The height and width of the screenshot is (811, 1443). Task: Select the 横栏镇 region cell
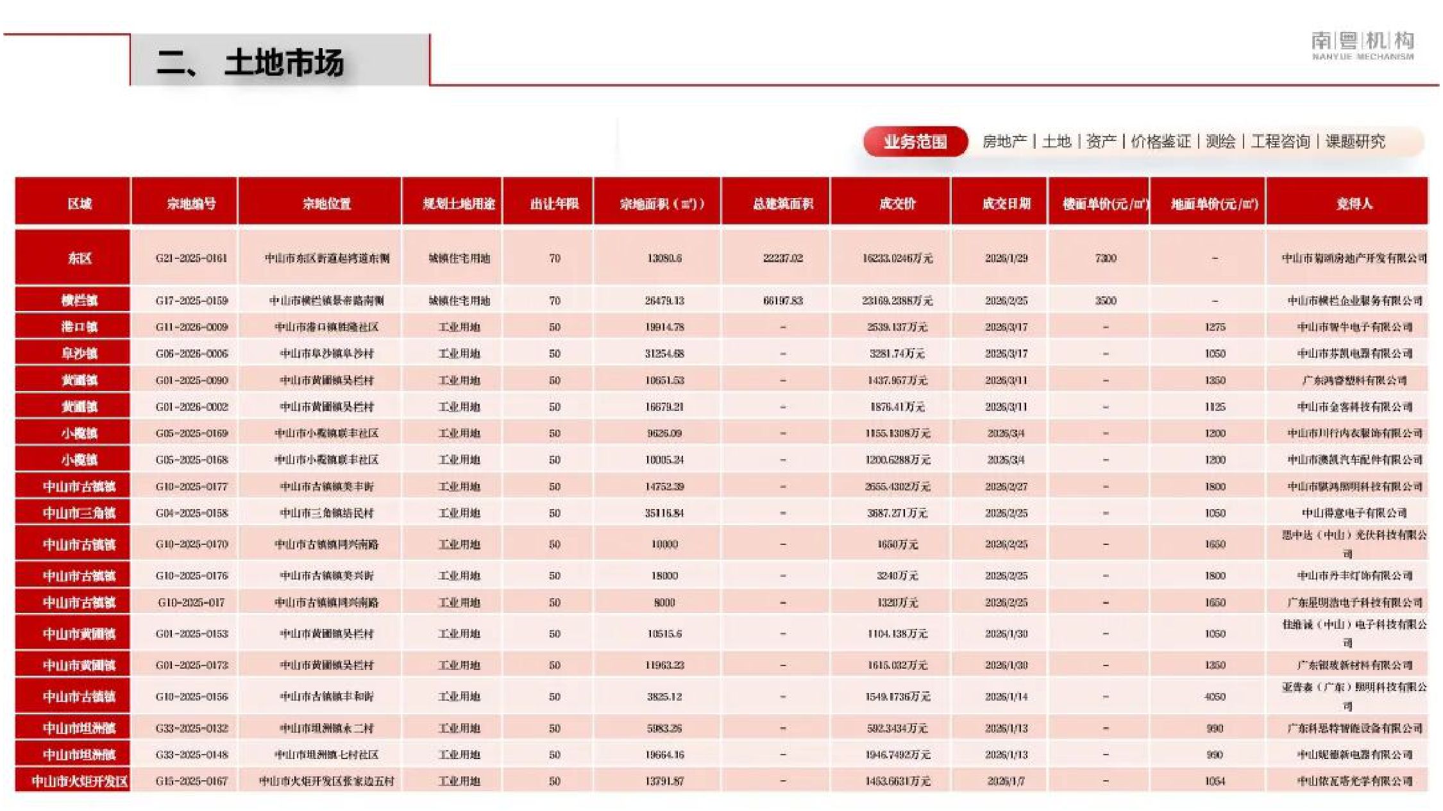(x=73, y=301)
